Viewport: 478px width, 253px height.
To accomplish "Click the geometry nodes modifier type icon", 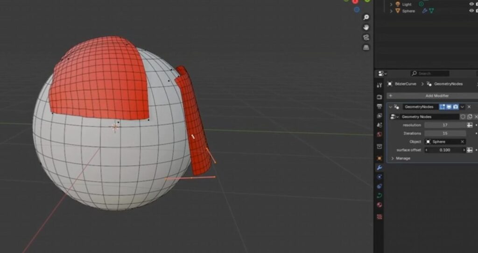I will (397, 107).
